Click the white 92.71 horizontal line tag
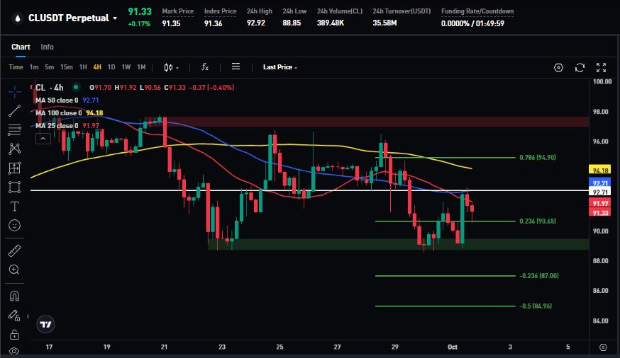Image resolution: width=620 pixels, height=358 pixels. tap(600, 192)
